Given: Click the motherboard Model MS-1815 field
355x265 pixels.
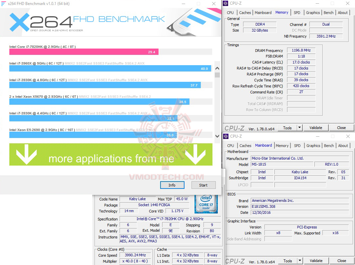Looking at the screenshot, I should (x=282, y=164).
